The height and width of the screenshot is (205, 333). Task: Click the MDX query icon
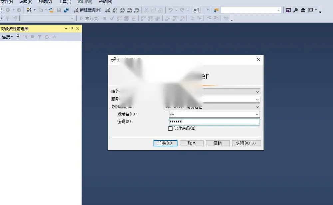(x=115, y=10)
